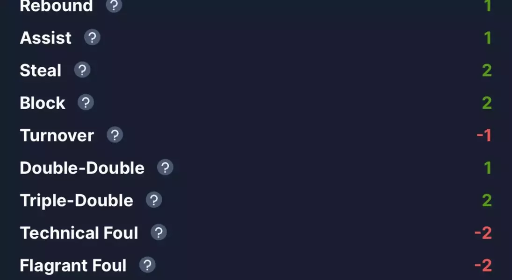Select the Flagrant Foul label
This screenshot has height=280, width=512.
point(73,266)
